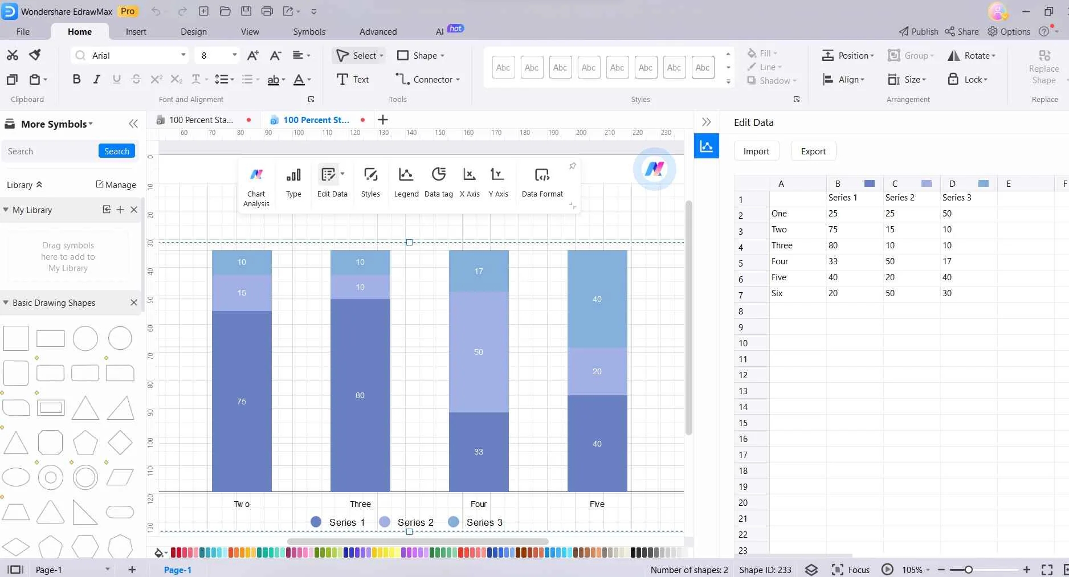Open the chart panel side icon
The image size is (1069, 577).
tap(707, 146)
